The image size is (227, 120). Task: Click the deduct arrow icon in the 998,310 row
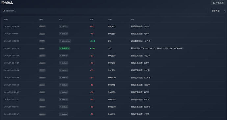61,114
